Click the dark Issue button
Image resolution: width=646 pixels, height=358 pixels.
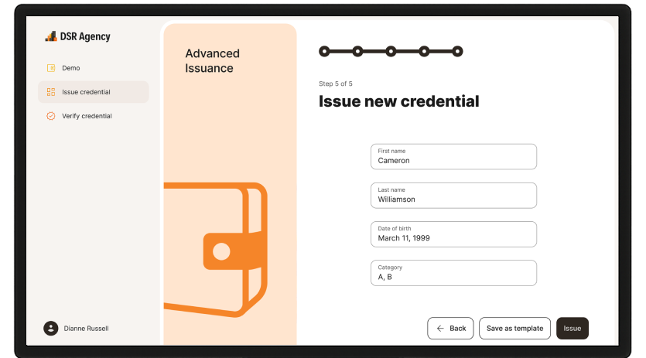573,329
